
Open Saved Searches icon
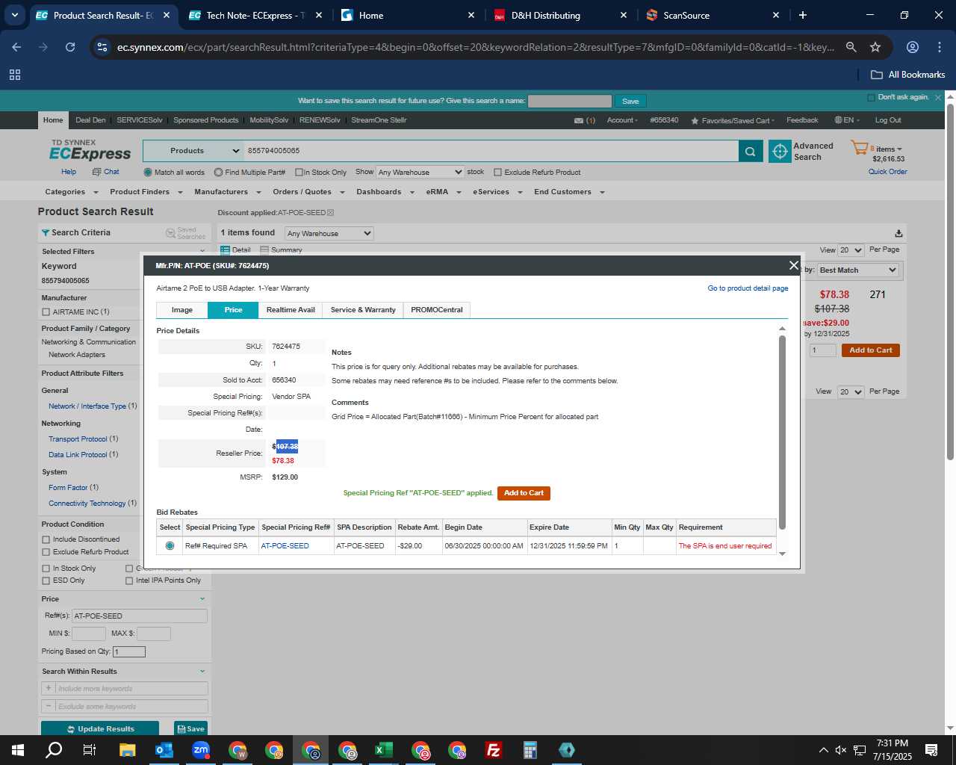(x=185, y=233)
